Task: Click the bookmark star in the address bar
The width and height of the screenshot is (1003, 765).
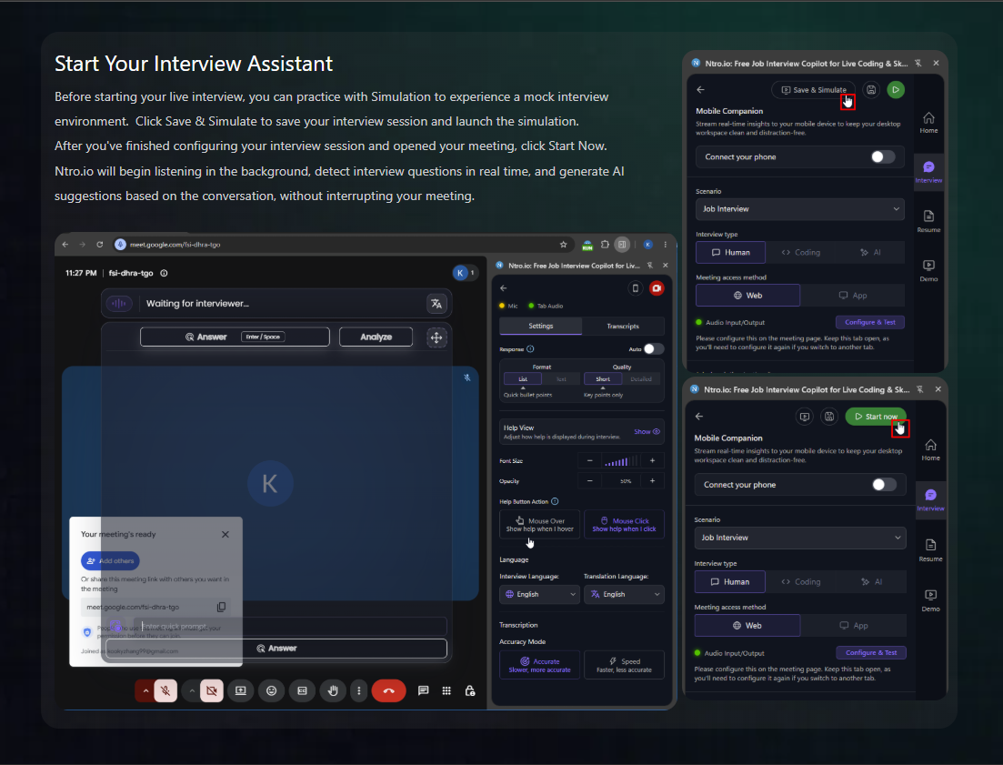Action: click(563, 245)
